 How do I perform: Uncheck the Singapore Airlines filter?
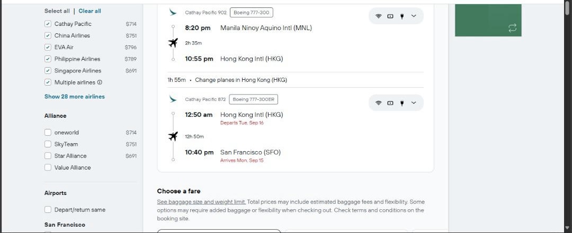pos(48,71)
